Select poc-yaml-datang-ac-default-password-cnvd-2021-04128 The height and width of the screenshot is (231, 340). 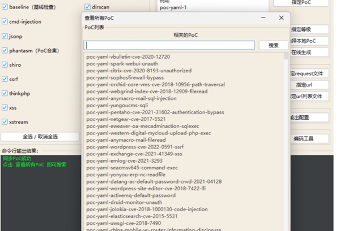(154, 181)
